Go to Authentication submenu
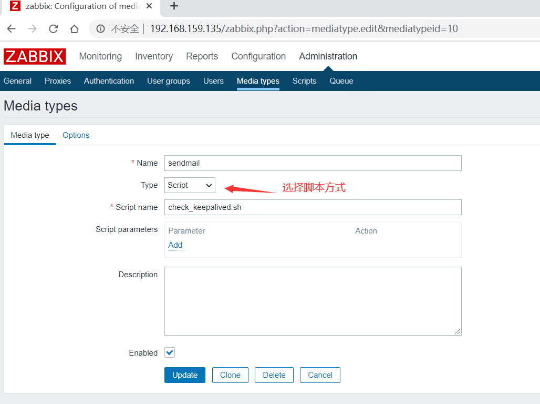Image resolution: width=540 pixels, height=404 pixels. coord(109,81)
